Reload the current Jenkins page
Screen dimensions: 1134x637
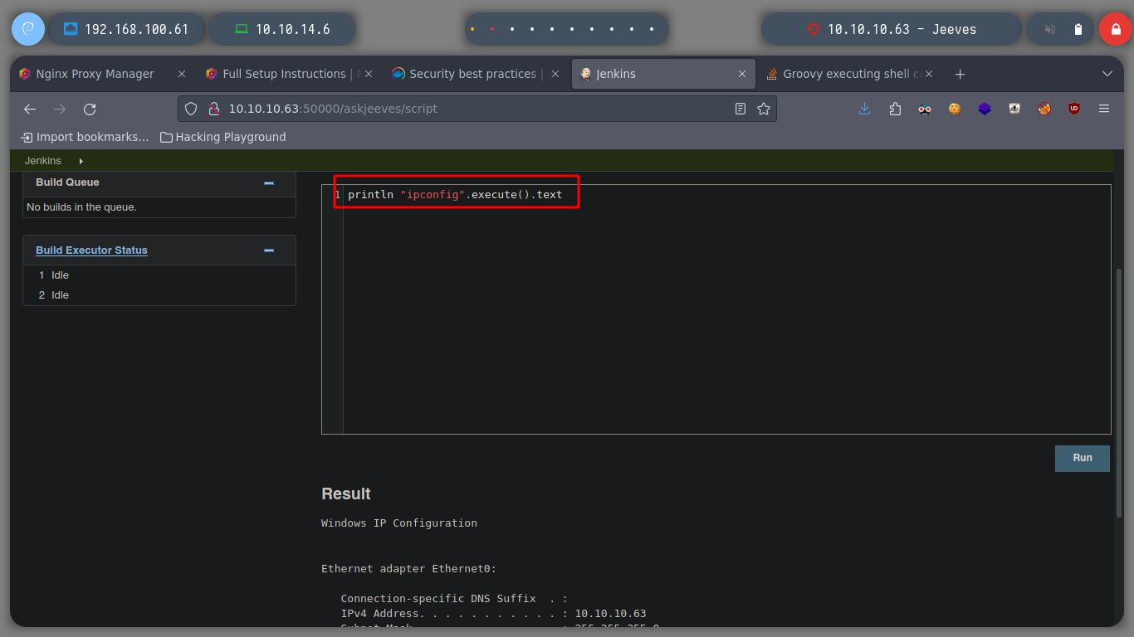pyautogui.click(x=90, y=109)
